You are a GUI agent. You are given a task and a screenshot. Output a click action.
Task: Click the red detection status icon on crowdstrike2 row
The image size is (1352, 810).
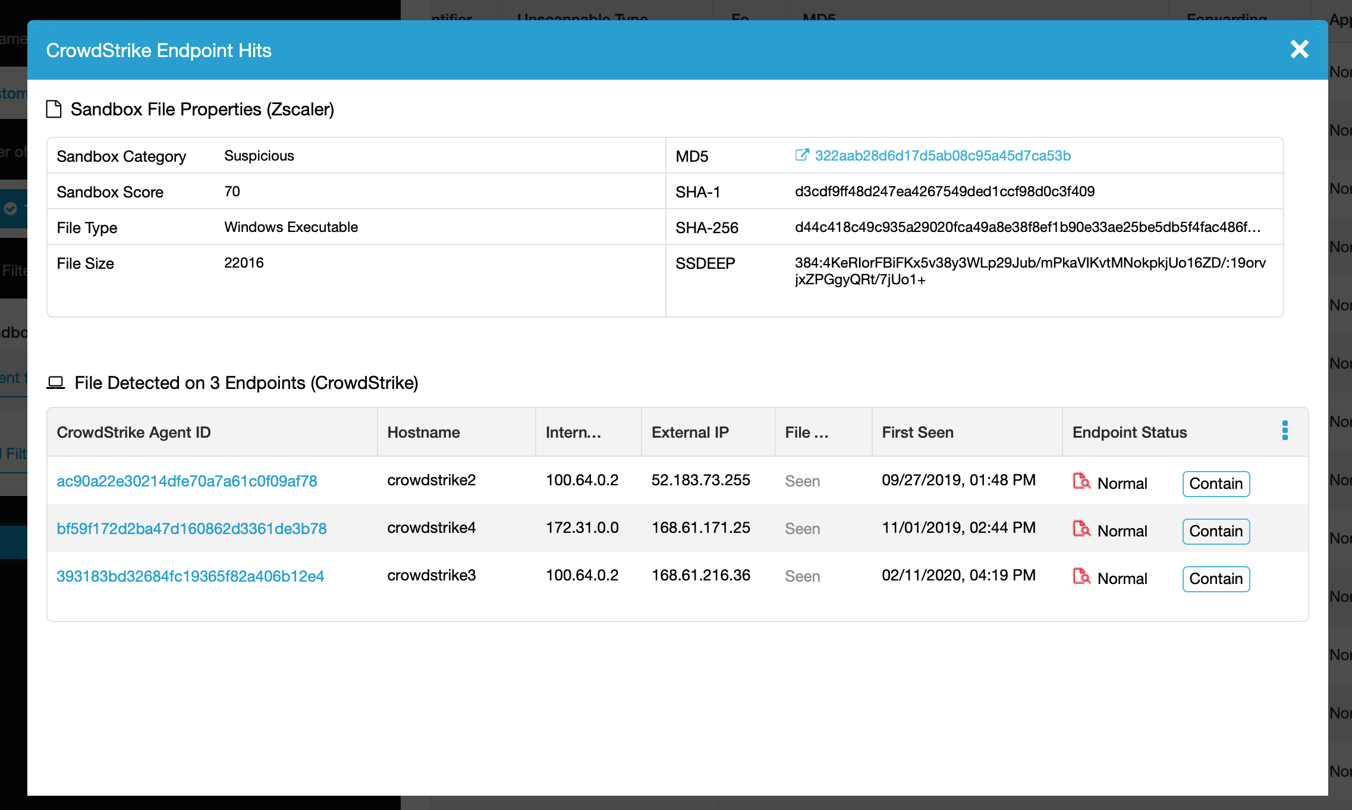[x=1081, y=482]
